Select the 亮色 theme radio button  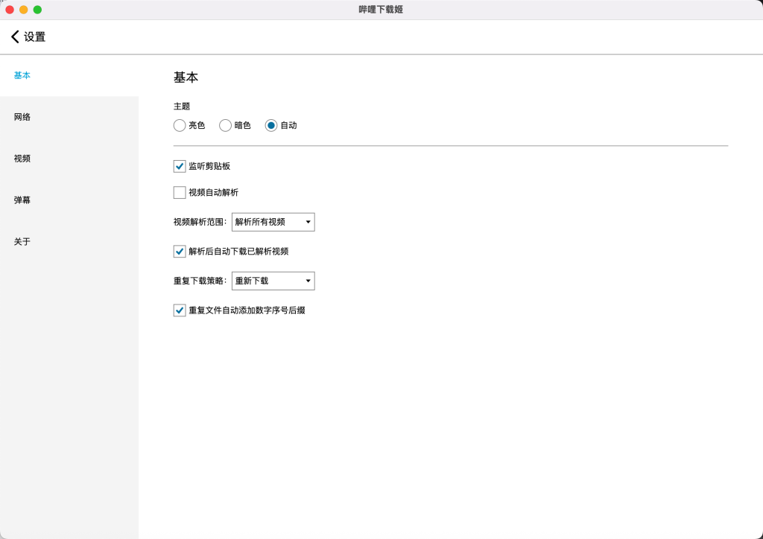click(x=180, y=125)
